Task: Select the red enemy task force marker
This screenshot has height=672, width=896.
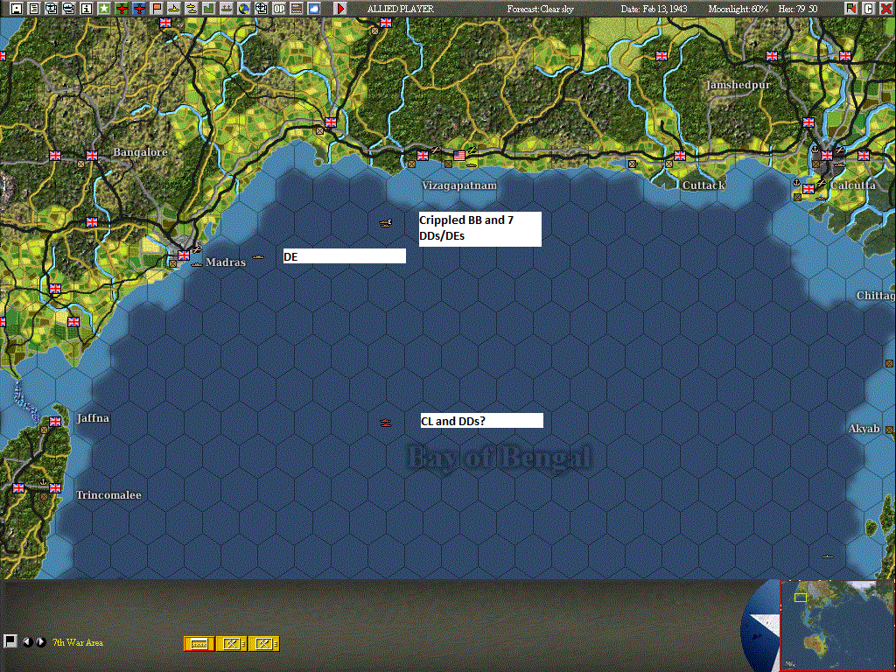Action: pyautogui.click(x=386, y=423)
